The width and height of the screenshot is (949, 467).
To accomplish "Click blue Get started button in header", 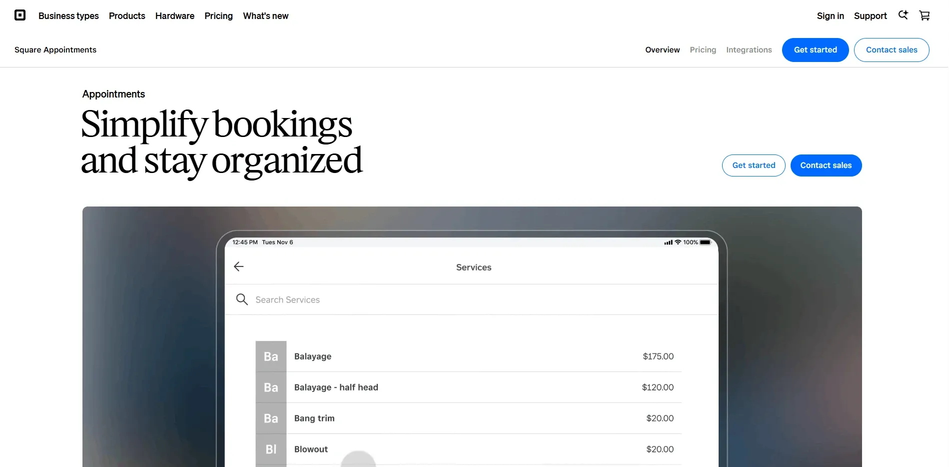I will pyautogui.click(x=816, y=50).
